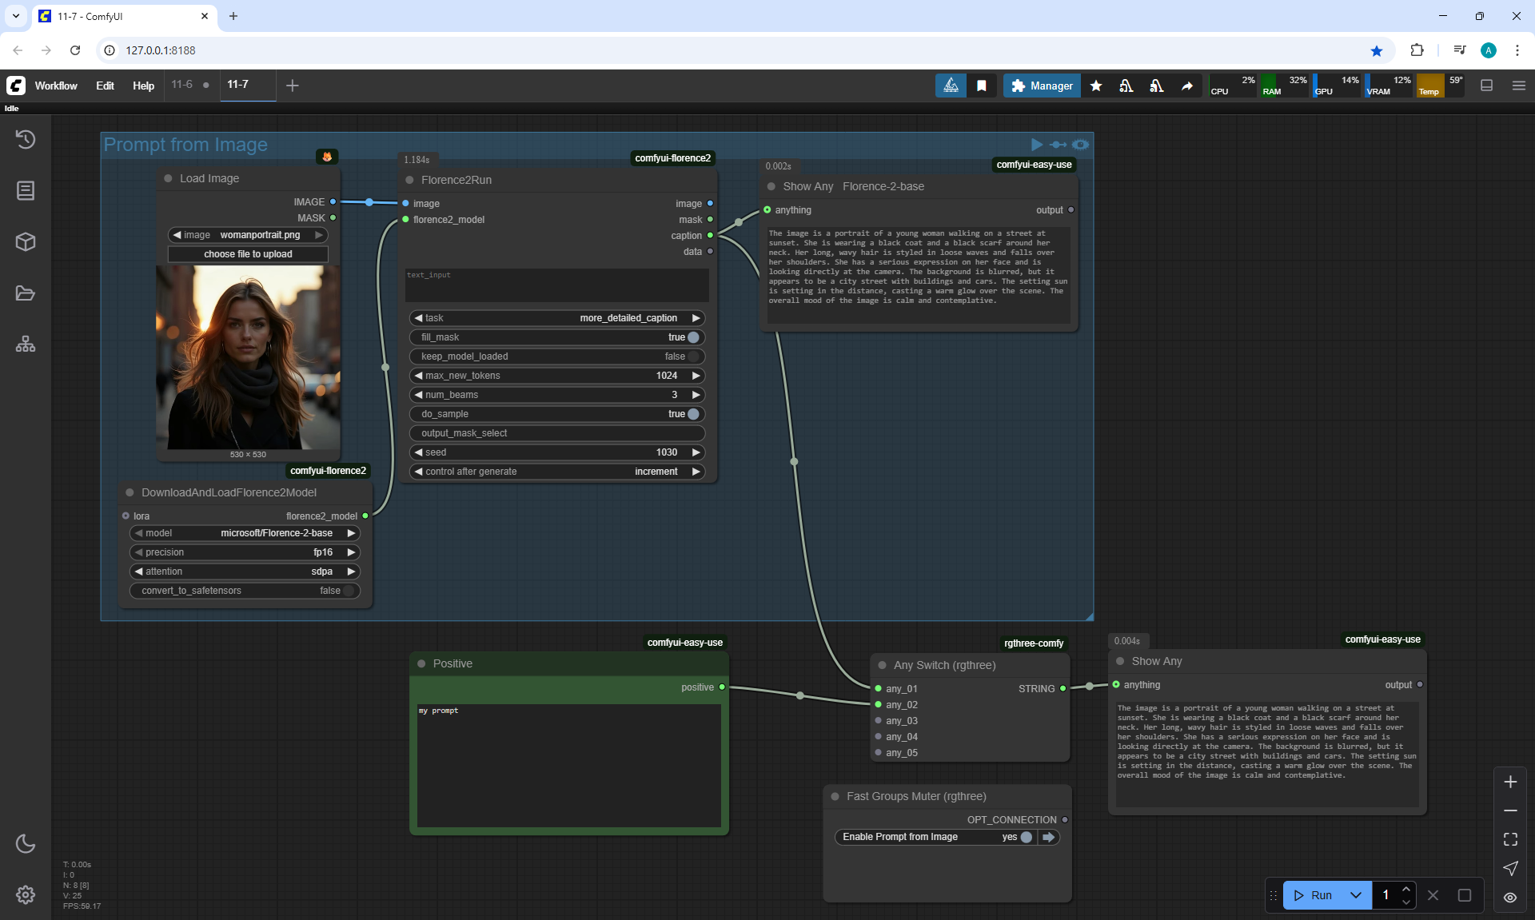Expand the Run button dropdown arrow

coord(1356,895)
